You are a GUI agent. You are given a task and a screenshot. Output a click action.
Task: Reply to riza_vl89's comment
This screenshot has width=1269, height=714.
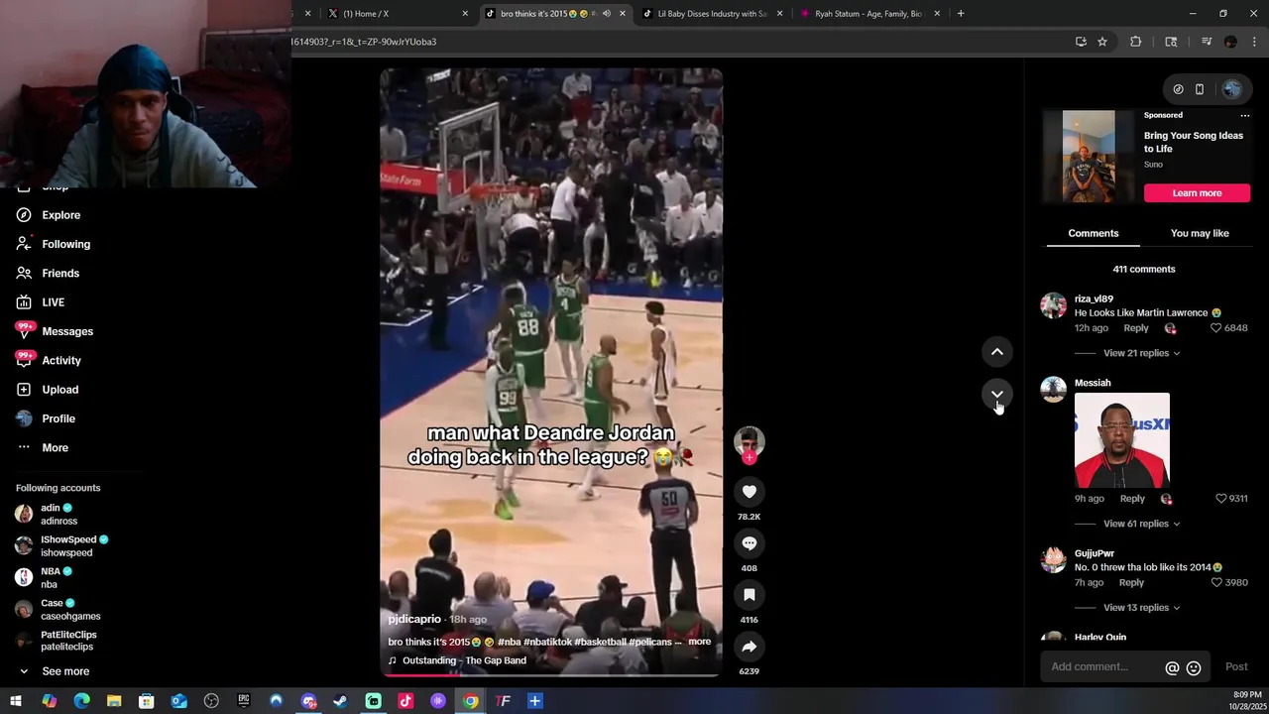[x=1136, y=328]
